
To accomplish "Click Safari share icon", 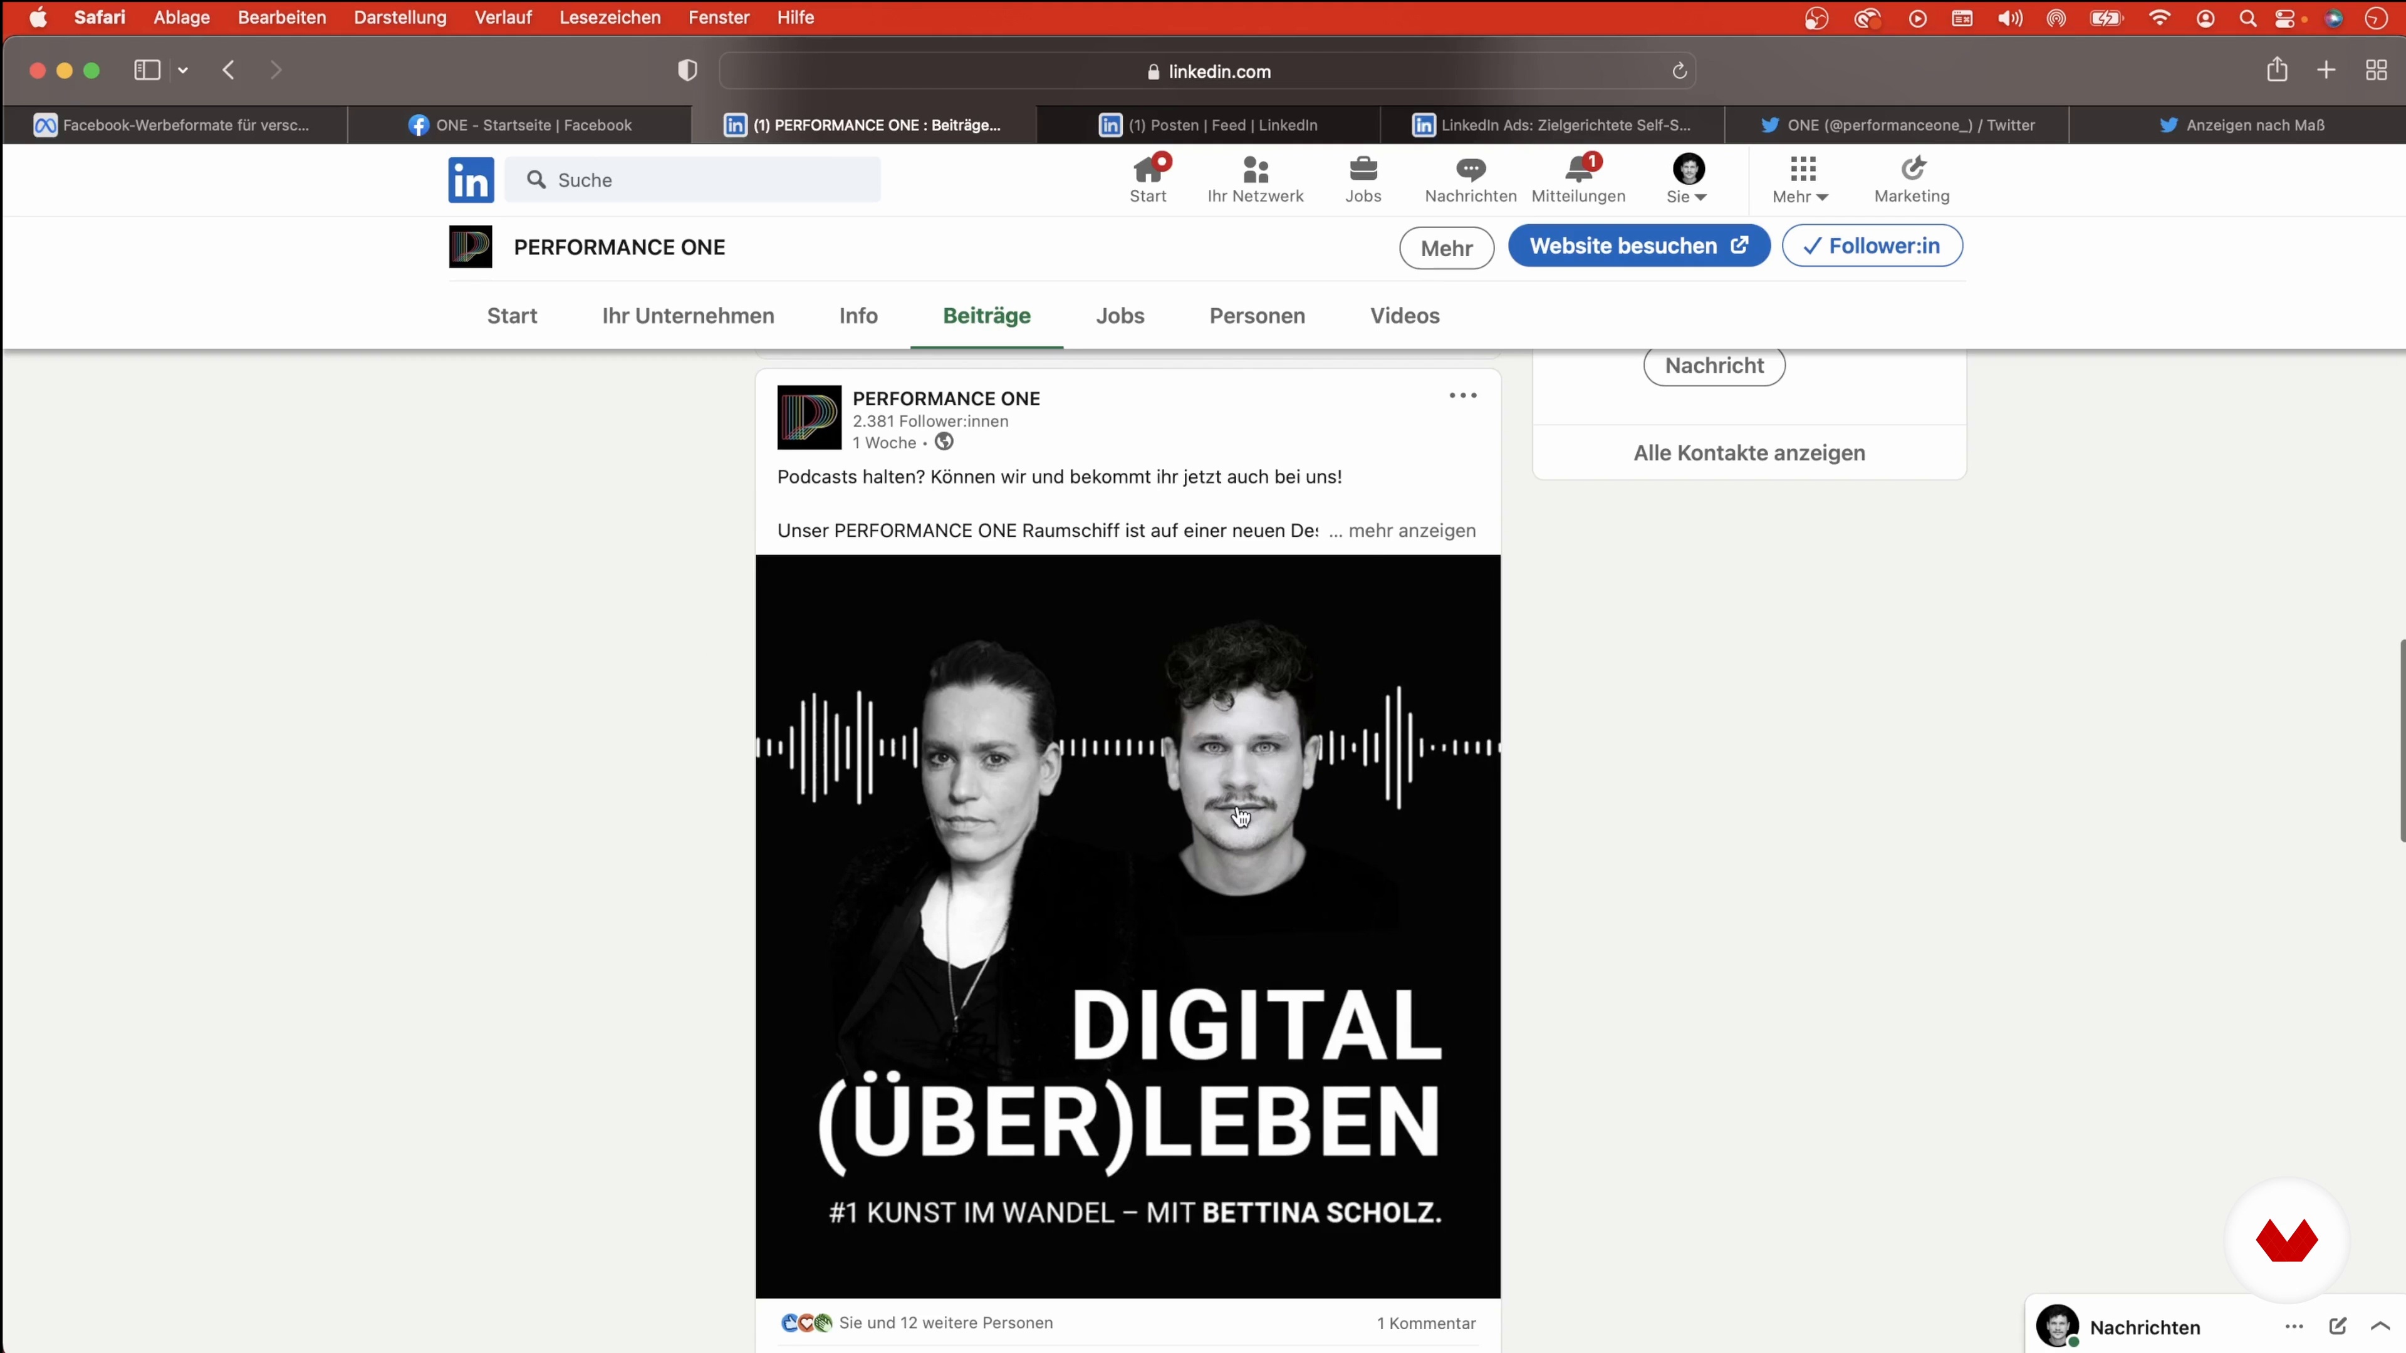I will 2277,69.
